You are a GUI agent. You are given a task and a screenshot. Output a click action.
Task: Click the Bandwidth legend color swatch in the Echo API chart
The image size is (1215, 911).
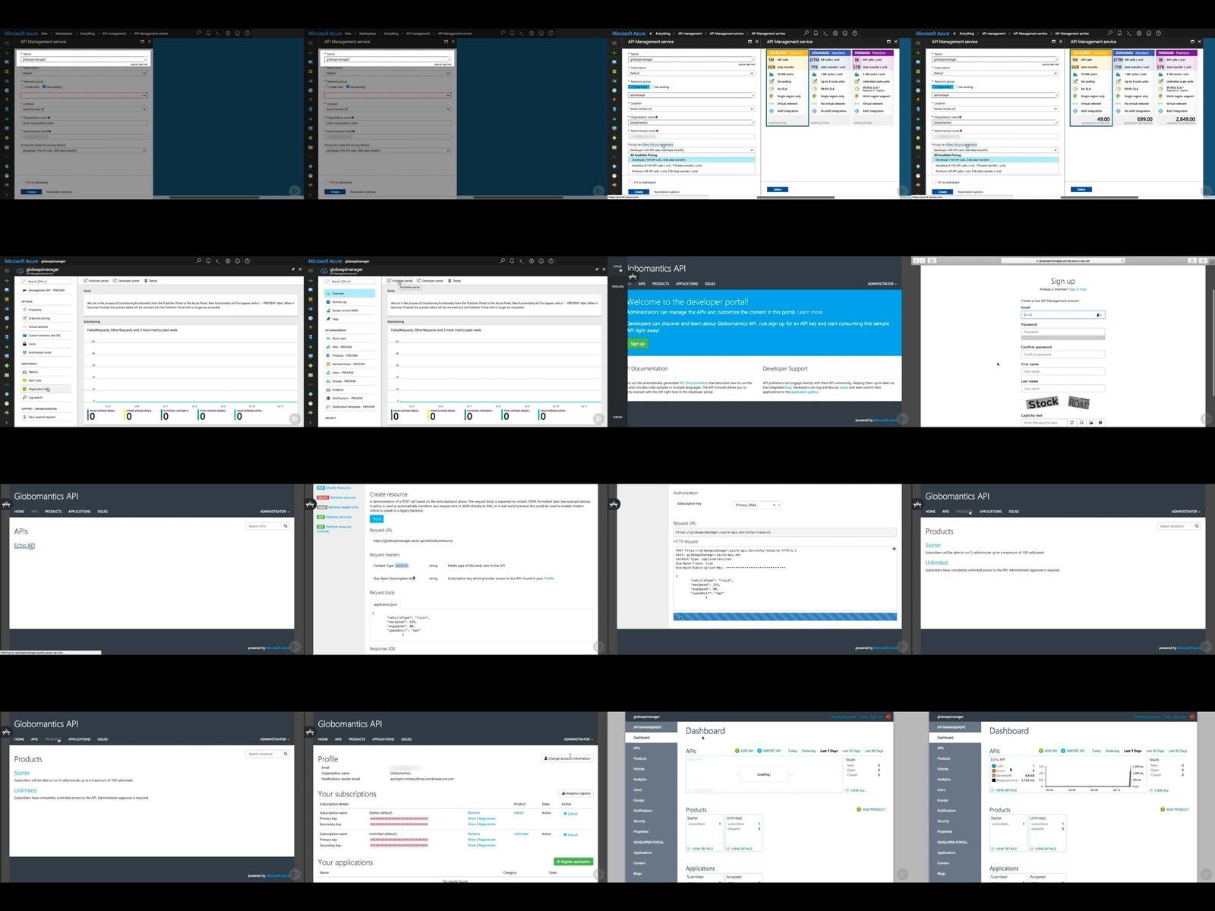click(x=993, y=775)
